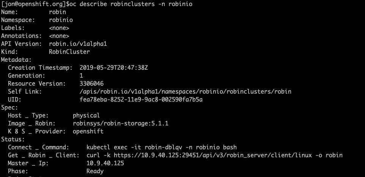This screenshot has width=365, height=177.
Task: Click the API Version robin.io/v1alpha1 text
Action: [x=78, y=44]
